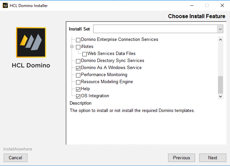This screenshot has width=230, height=166.
Task: Minimize the HCL Domino Installer window
Action: tap(191, 5)
